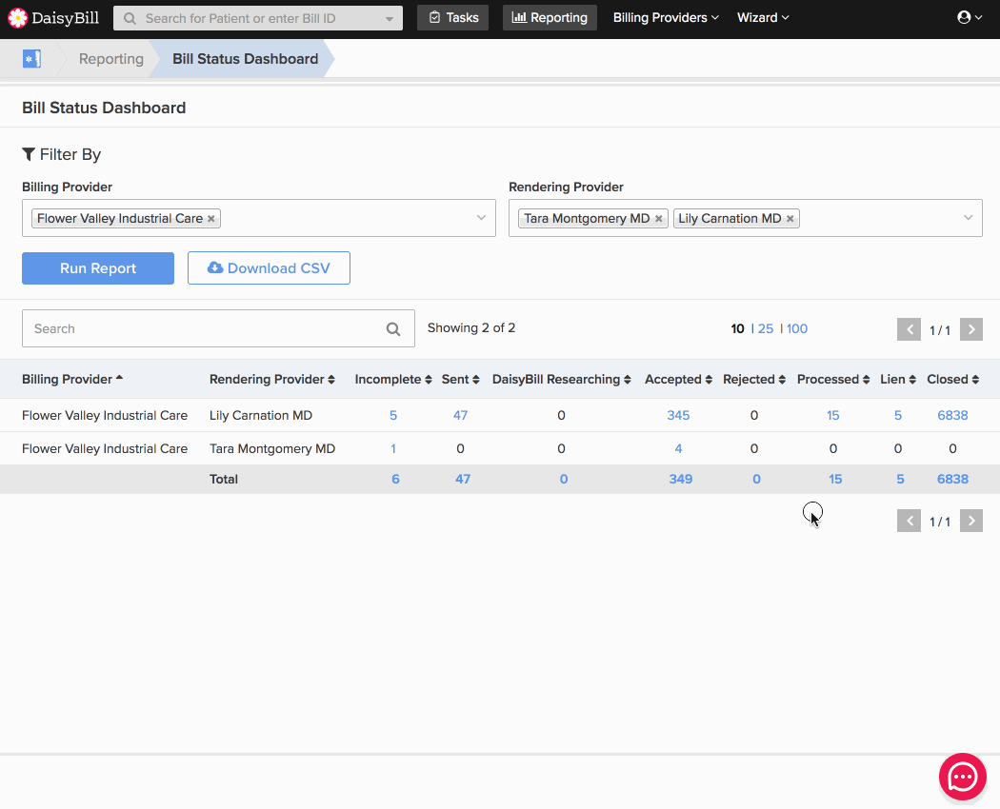
Task: Open the Wizard menu
Action: [763, 18]
